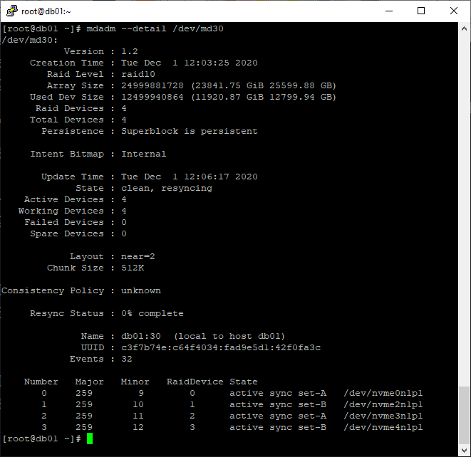Click the 'RaidDevice' column header
The width and height of the screenshot is (471, 457).
coord(195,382)
